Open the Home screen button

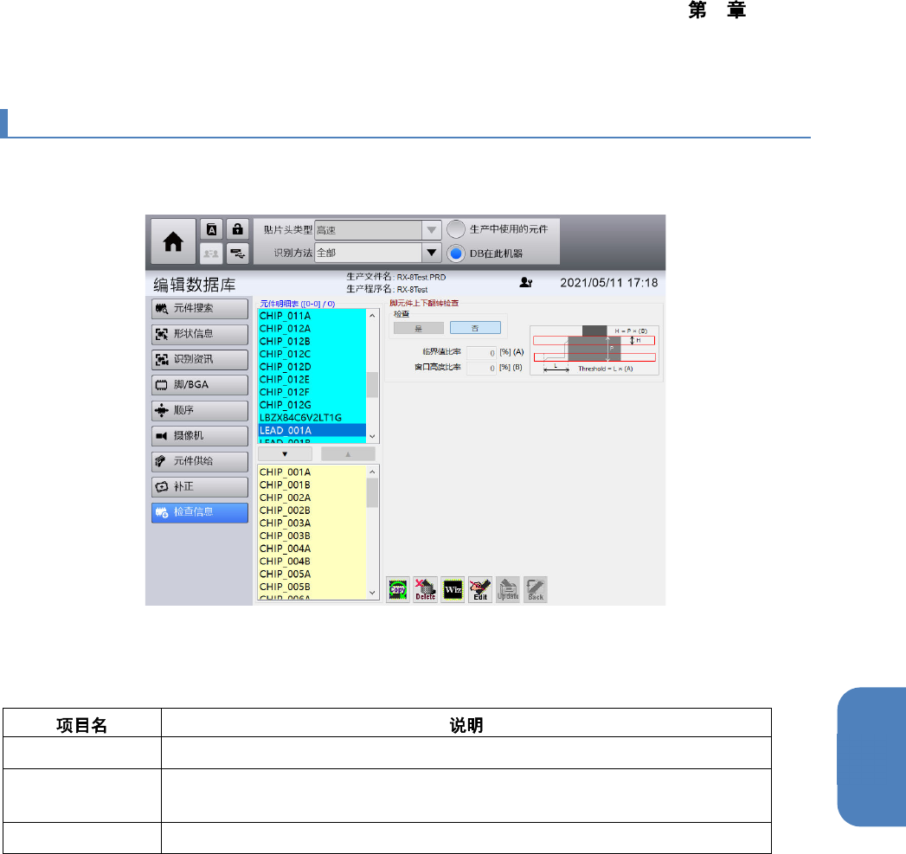point(173,241)
